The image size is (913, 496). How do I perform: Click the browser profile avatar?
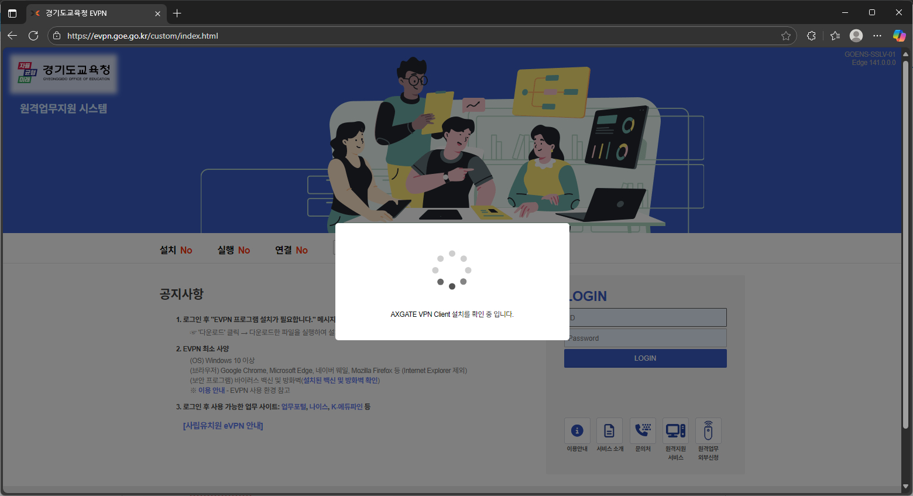[x=856, y=36]
